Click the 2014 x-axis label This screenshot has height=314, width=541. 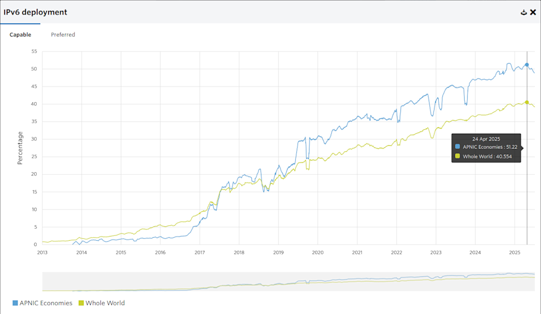[x=82, y=252]
